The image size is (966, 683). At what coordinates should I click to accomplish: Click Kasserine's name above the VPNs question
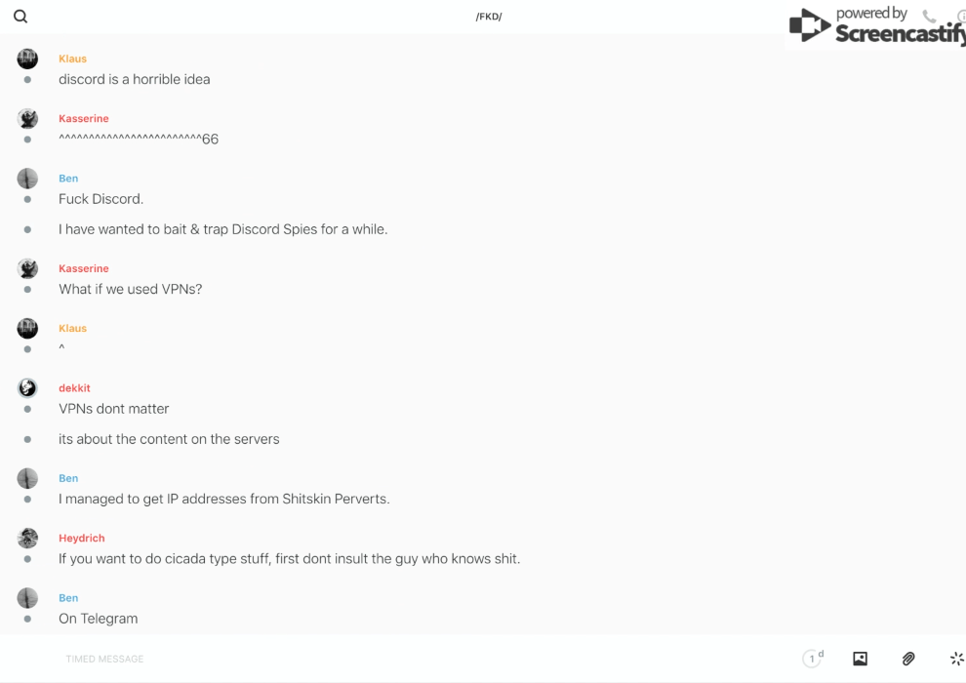pos(83,268)
